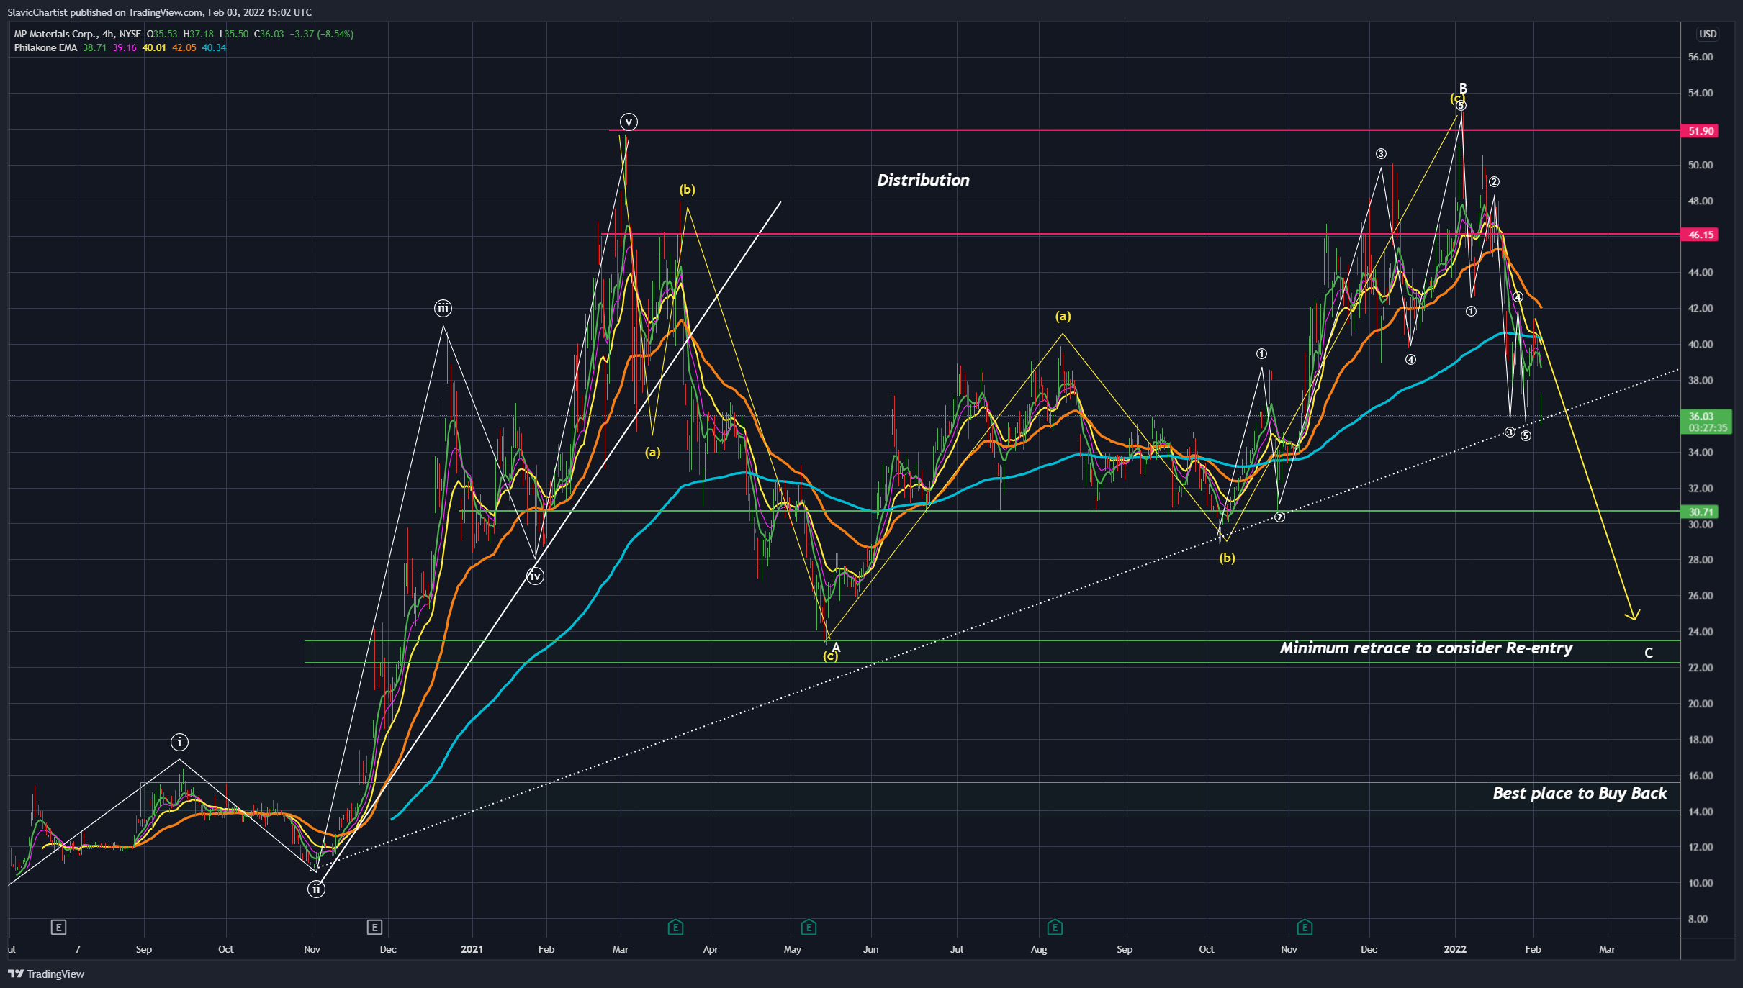Click the TradingView logo at the bottom left
This screenshot has width=1743, height=988.
[x=46, y=974]
